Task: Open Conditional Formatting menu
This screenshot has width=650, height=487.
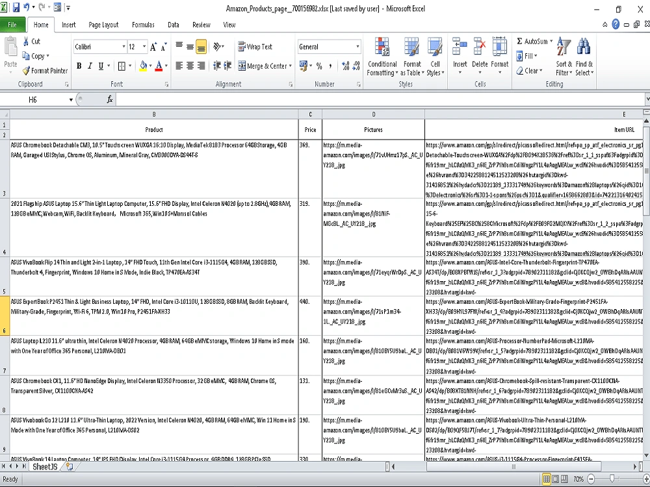Action: click(x=382, y=56)
